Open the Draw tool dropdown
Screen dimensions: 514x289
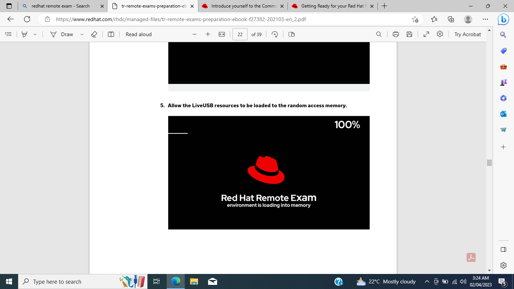pos(82,34)
